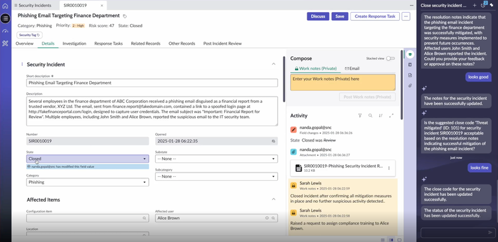Open the State dropdown

(x=87, y=159)
